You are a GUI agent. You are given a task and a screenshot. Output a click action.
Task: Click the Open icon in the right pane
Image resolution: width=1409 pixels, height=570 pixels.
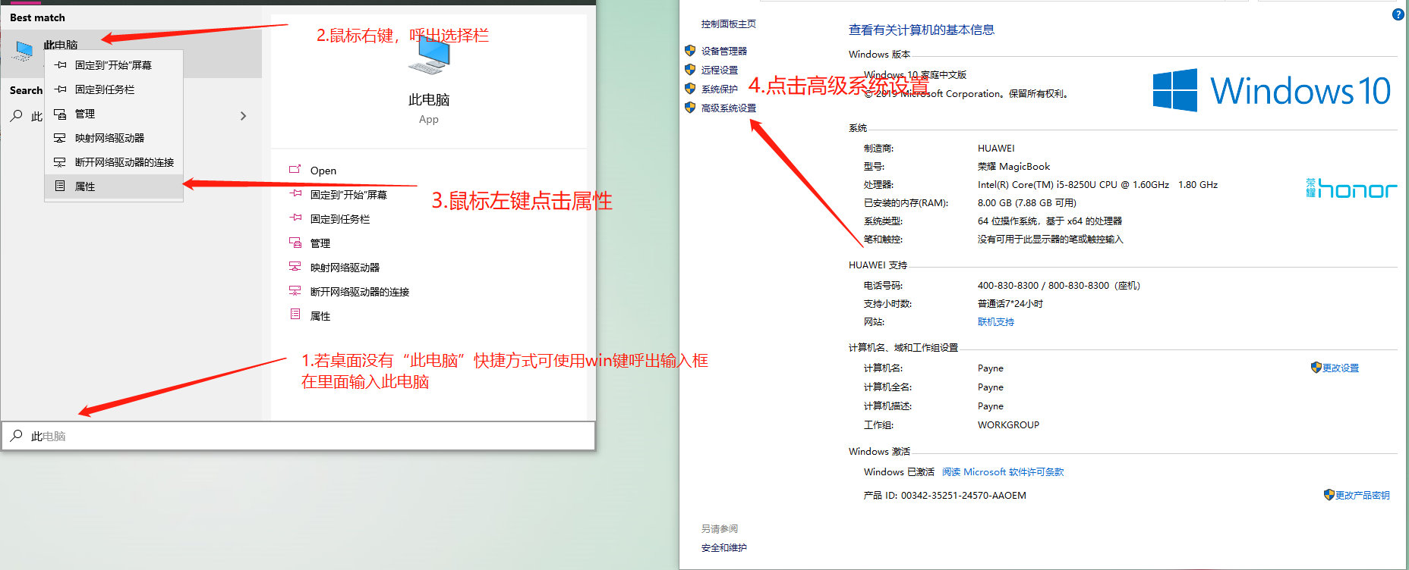[x=295, y=170]
